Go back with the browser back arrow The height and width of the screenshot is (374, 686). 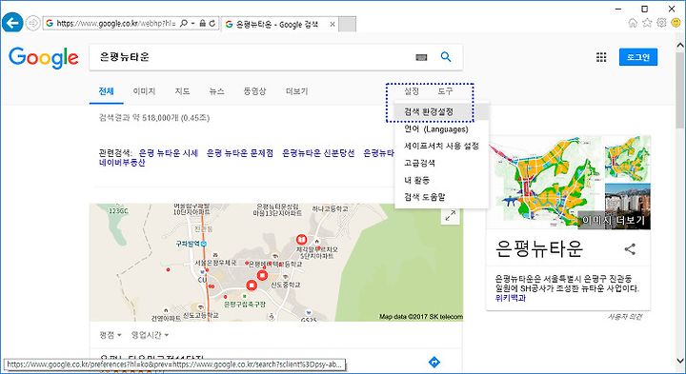tap(12, 23)
